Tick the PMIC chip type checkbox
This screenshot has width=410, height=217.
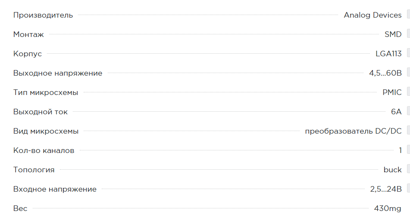pos(409,92)
